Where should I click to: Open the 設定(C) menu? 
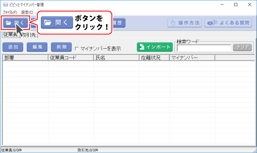coord(27,12)
